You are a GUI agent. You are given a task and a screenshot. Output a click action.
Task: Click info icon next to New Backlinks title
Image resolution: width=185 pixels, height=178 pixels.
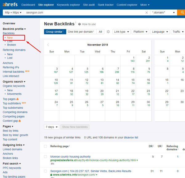click(x=76, y=22)
